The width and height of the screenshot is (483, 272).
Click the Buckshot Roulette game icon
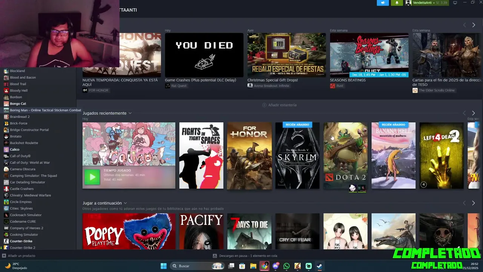coord(6,143)
